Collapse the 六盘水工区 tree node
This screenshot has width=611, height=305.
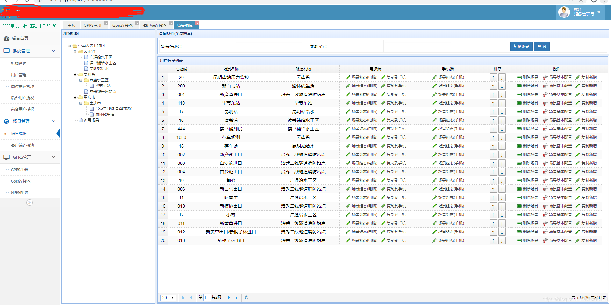[x=81, y=80]
